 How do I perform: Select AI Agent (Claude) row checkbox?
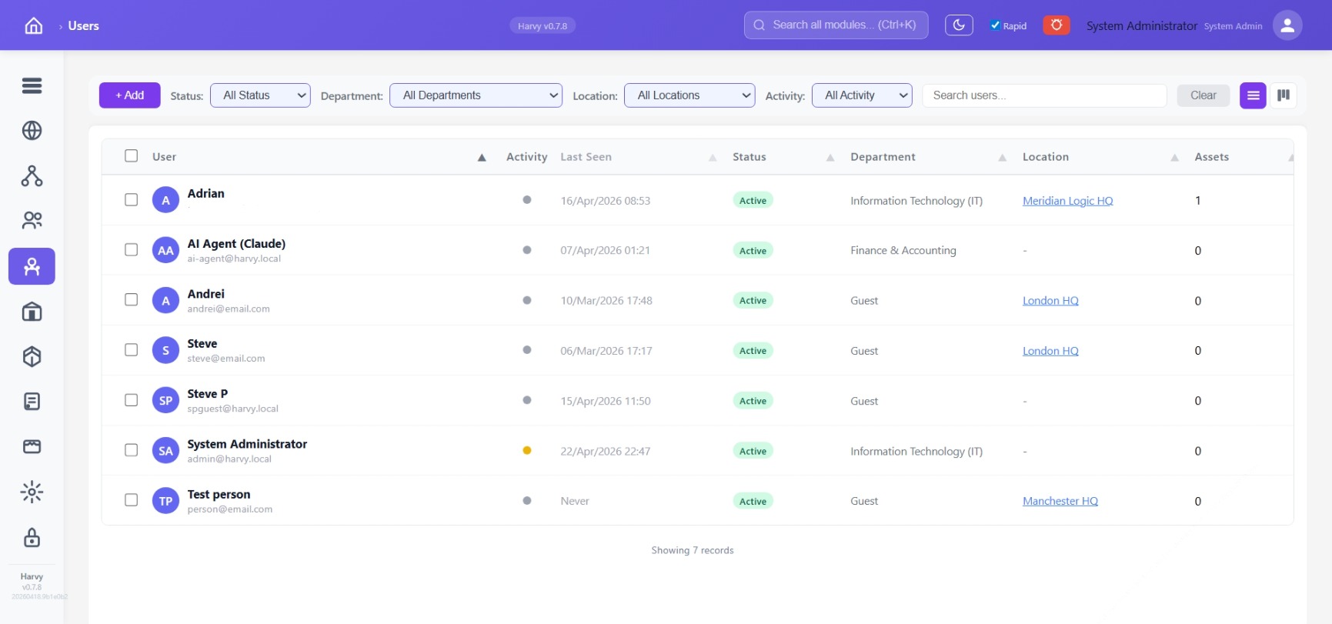[x=132, y=250]
